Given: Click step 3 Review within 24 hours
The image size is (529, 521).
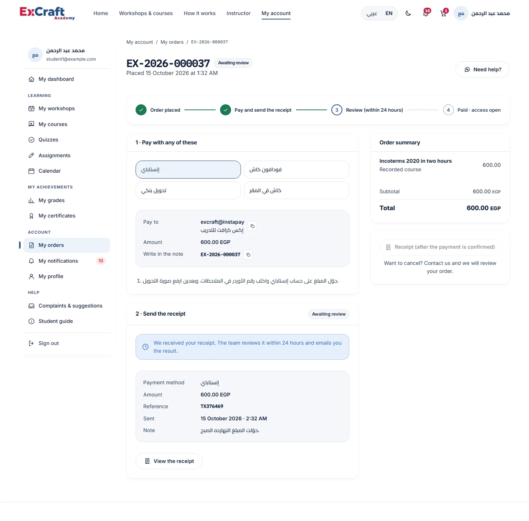Looking at the screenshot, I should click(x=367, y=110).
